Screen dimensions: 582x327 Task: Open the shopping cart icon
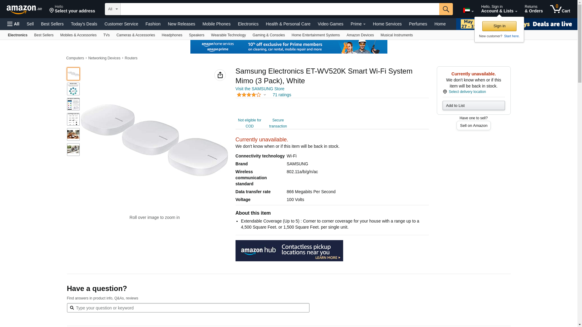click(x=560, y=9)
